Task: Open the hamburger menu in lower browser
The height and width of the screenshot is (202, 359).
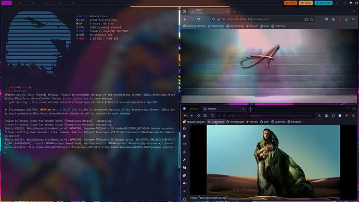Action: (x=353, y=116)
